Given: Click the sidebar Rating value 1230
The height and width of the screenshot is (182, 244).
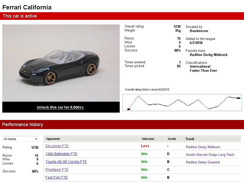Looking at the screenshot, I should [x=35, y=147].
